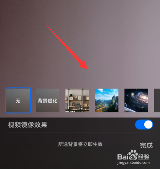The width and height of the screenshot is (160, 169).
Task: Click the 虚化 characters on blur tile
Action: (52, 101)
